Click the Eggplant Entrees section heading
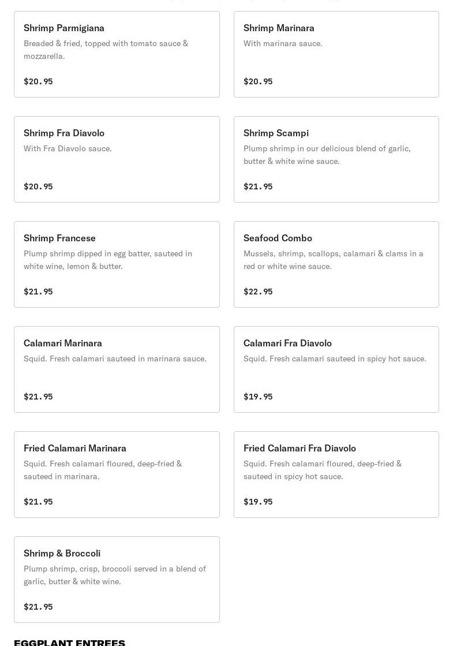Image resolution: width=453 pixels, height=646 pixels. [x=69, y=642]
